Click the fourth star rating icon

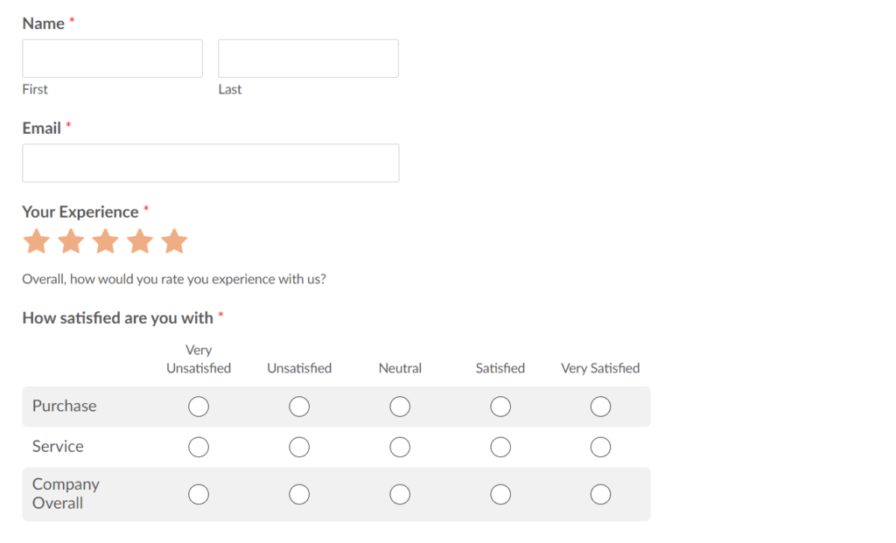140,241
